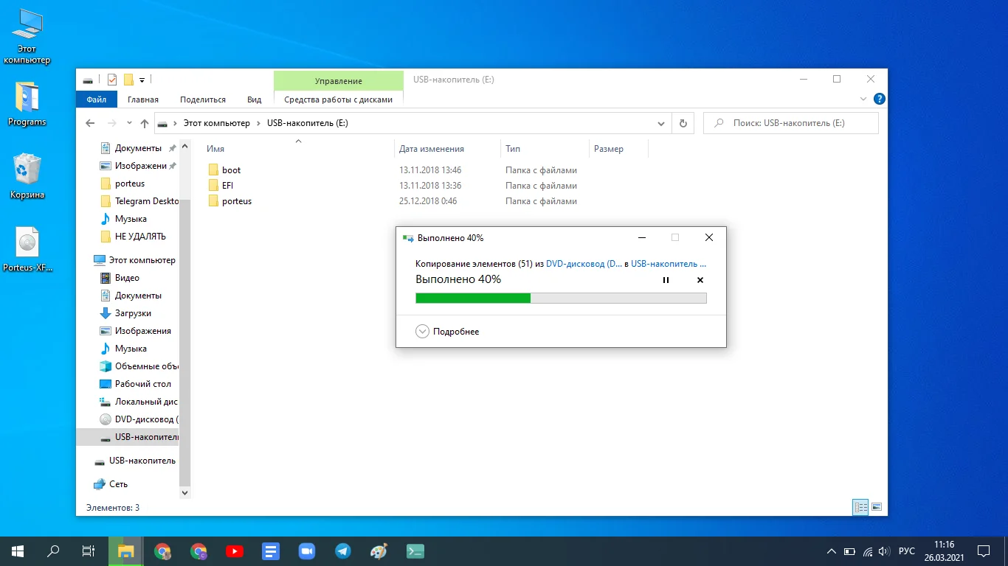This screenshot has width=1008, height=566.
Task: Go up one folder level
Action: (x=145, y=123)
